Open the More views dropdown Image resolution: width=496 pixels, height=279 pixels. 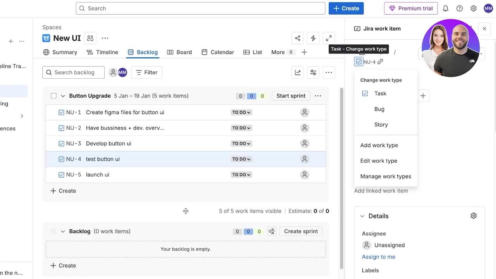pos(282,52)
